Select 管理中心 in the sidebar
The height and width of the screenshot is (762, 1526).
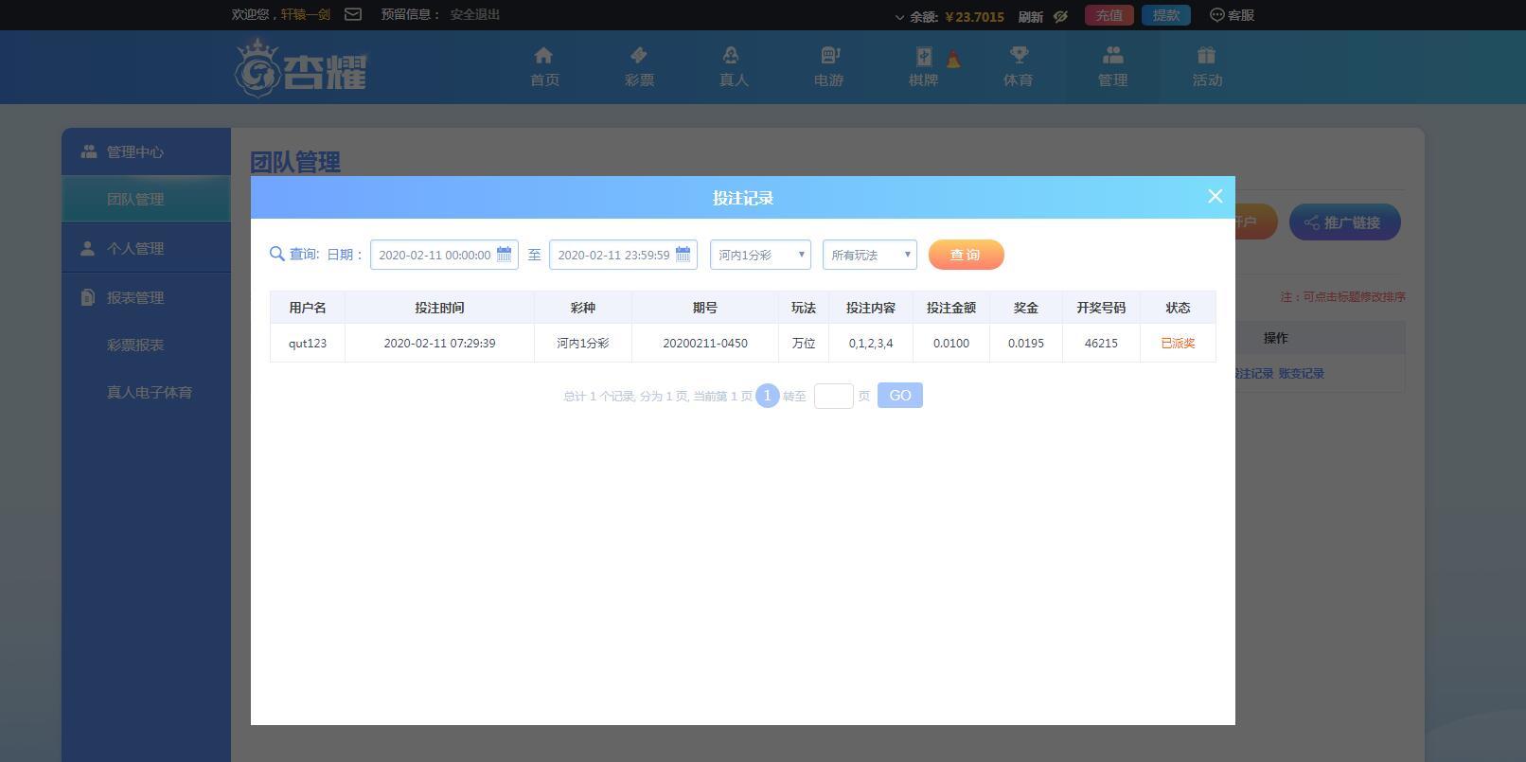146,151
